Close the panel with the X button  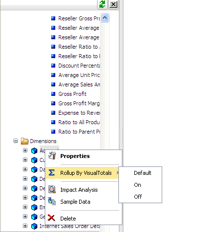[x=113, y=4]
